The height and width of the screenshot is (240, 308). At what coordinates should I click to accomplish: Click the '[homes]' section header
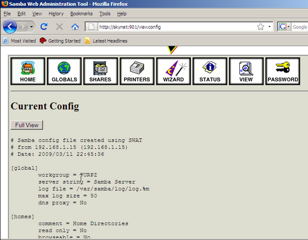click(x=23, y=217)
